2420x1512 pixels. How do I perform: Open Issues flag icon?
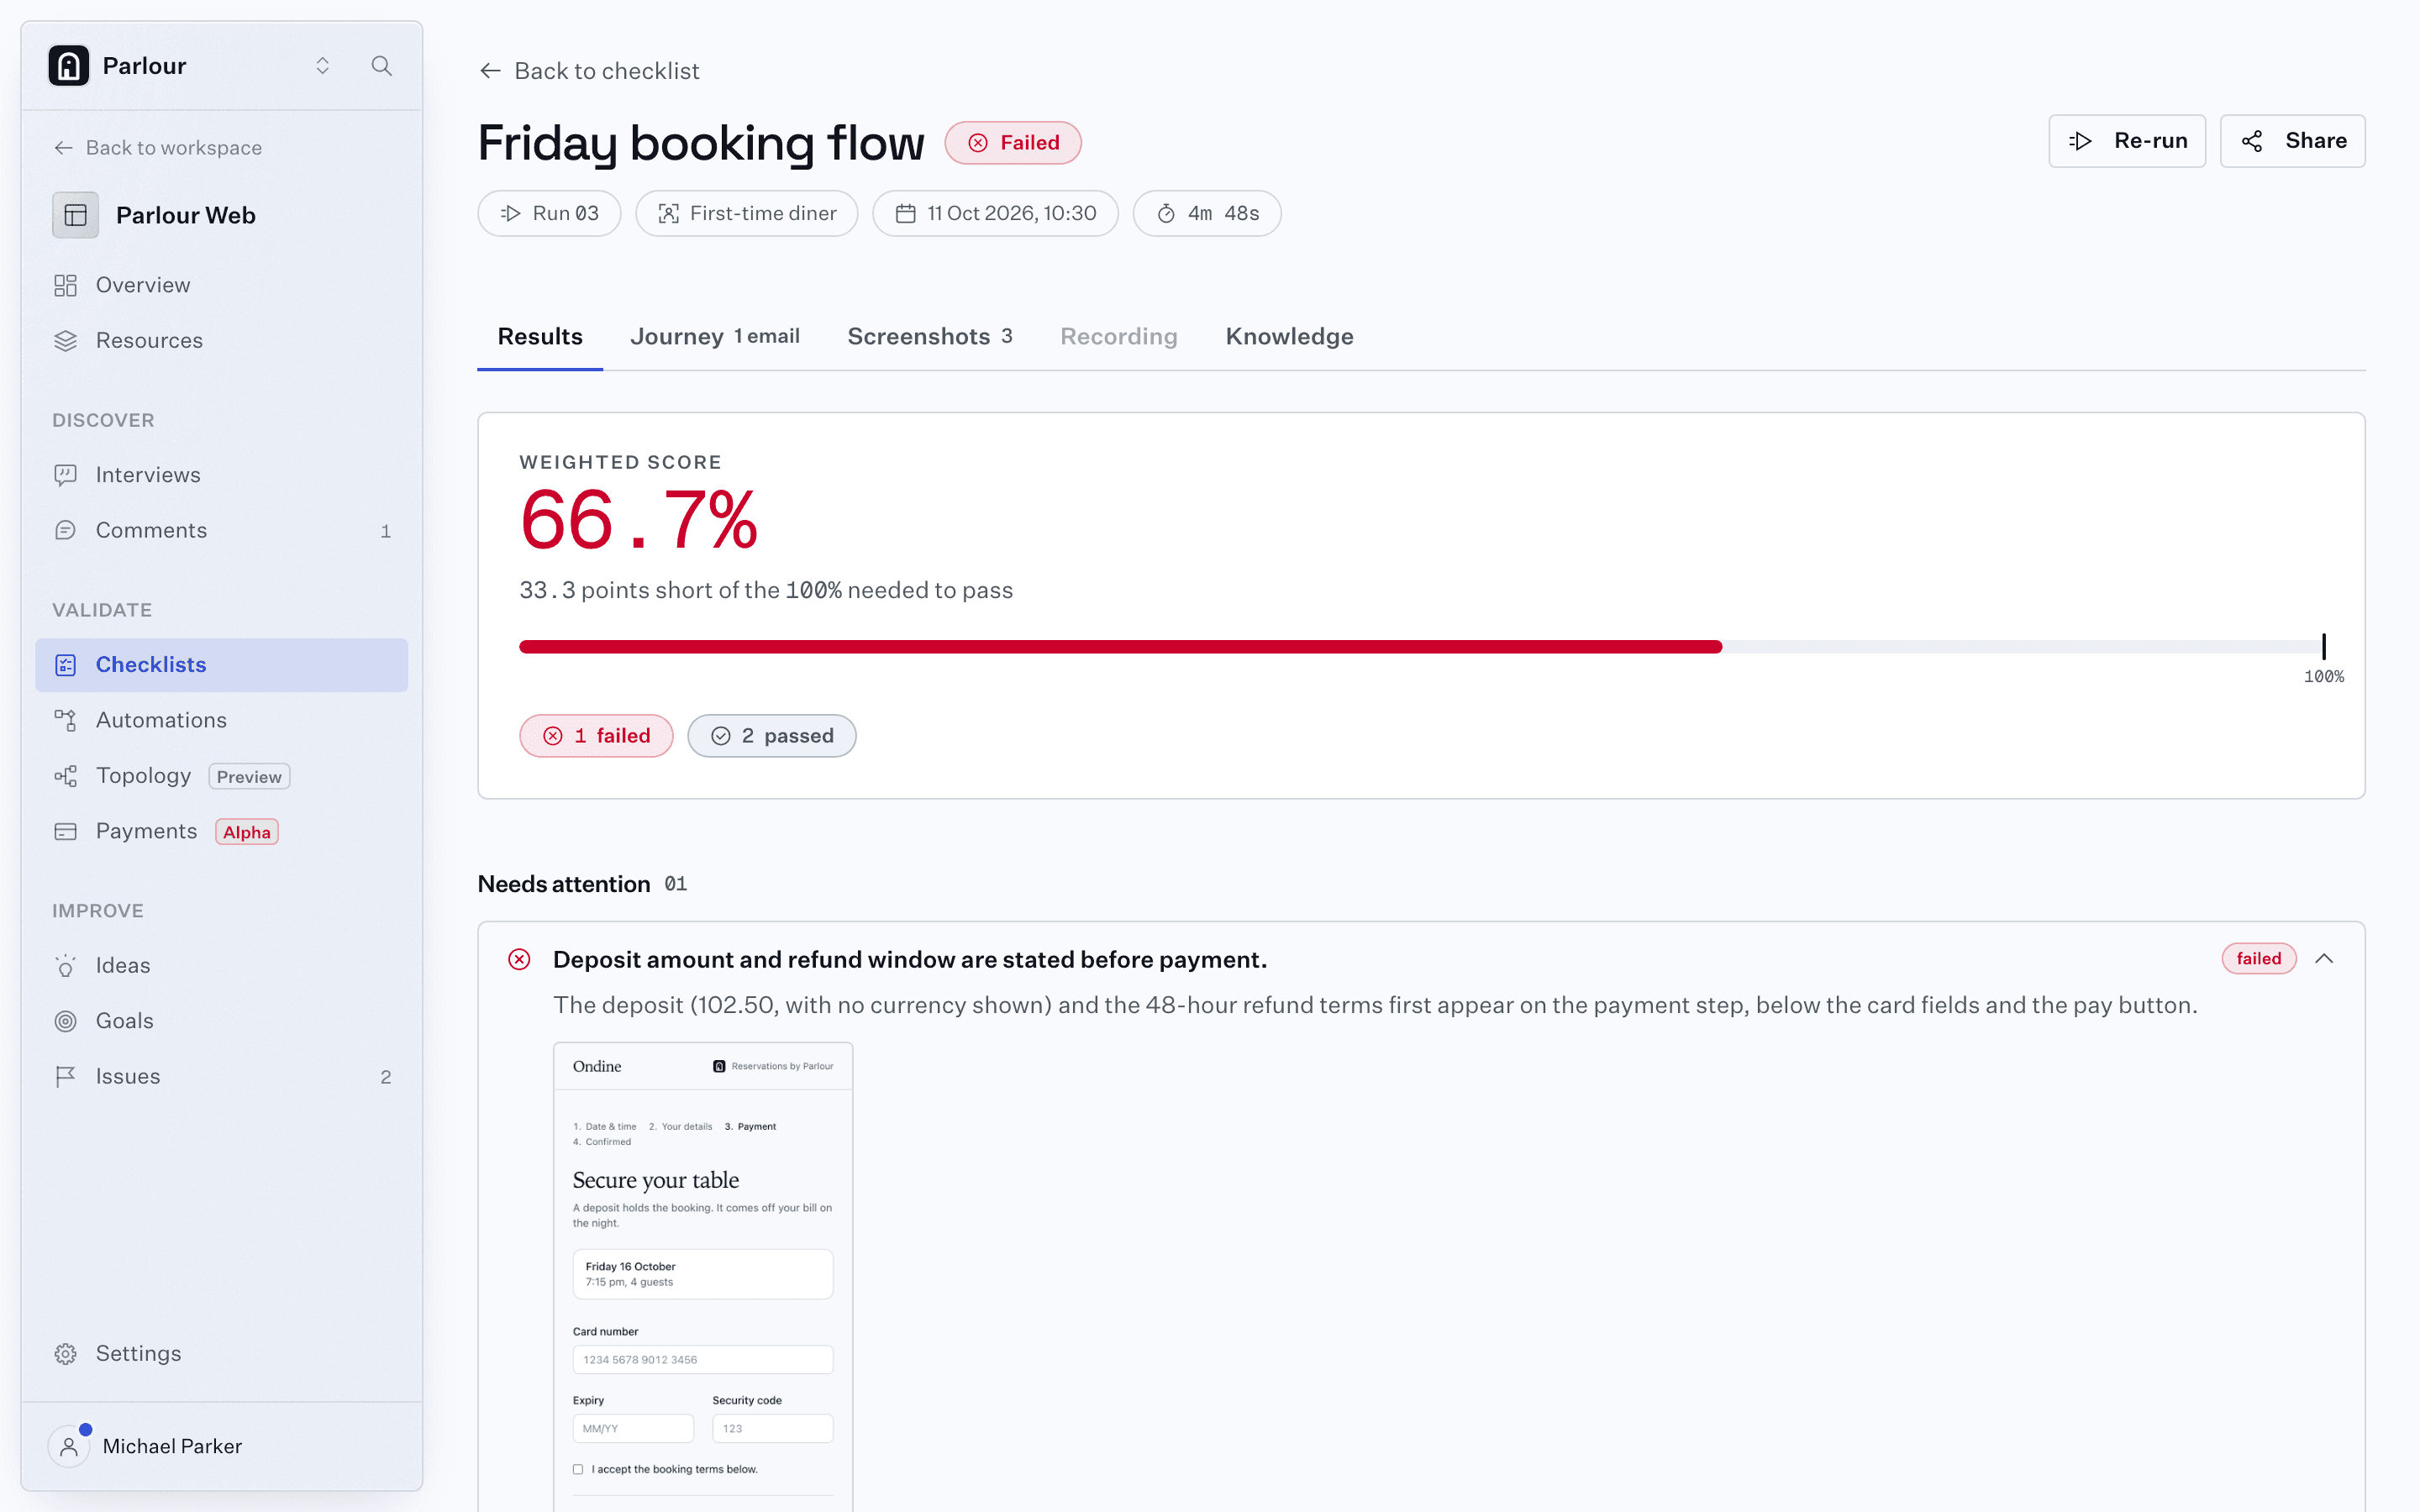point(65,1077)
